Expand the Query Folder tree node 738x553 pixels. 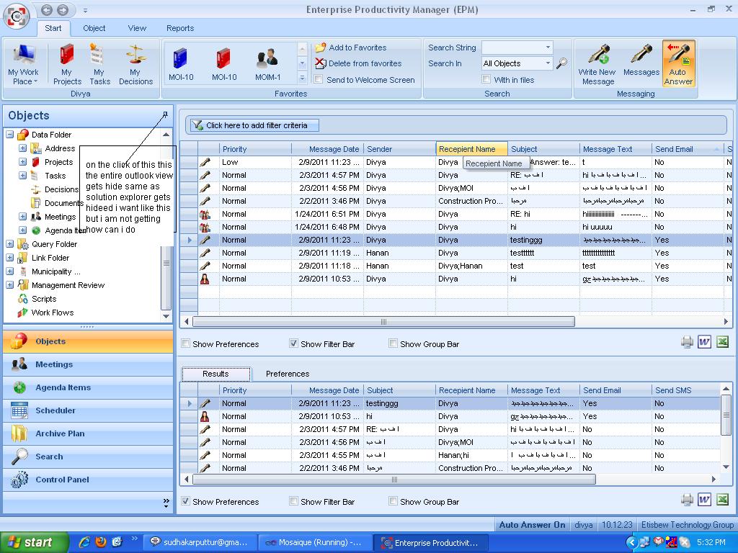(x=10, y=244)
